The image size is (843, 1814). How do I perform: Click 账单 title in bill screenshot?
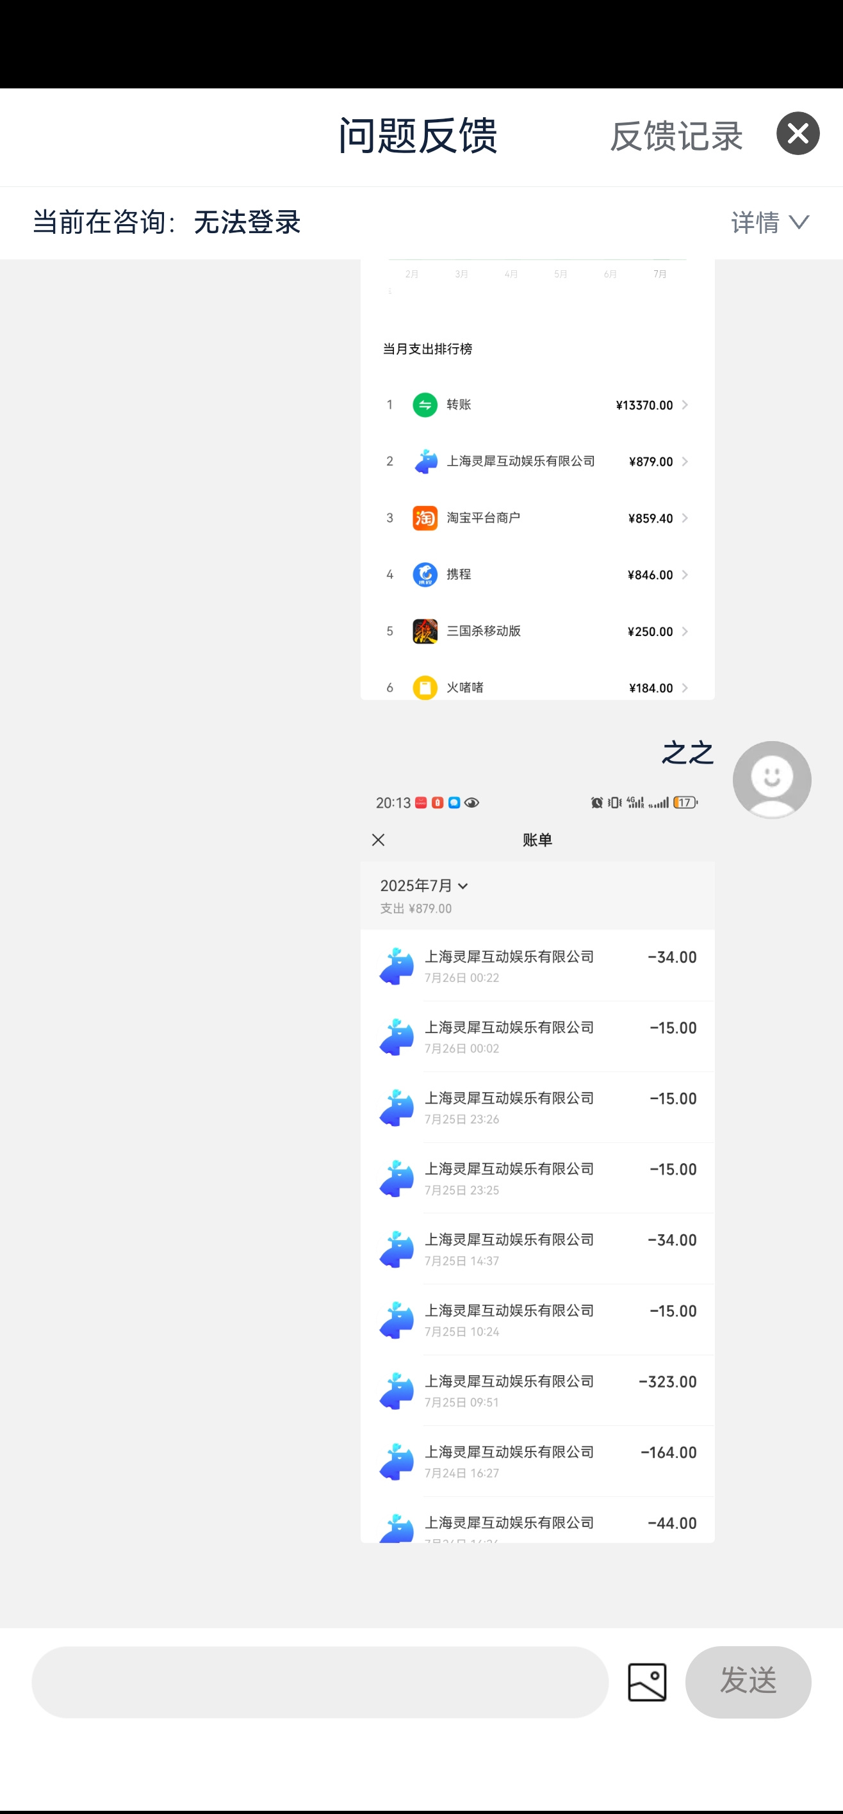[x=537, y=839]
